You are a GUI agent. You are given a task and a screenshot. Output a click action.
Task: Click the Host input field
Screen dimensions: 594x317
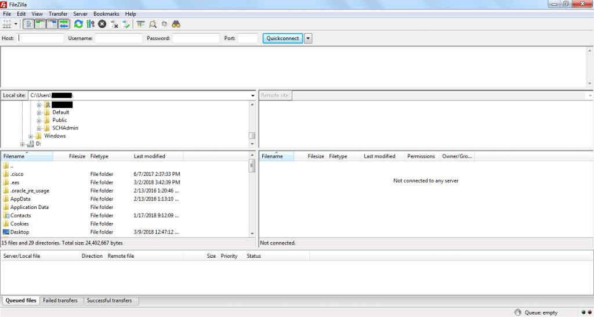pyautogui.click(x=40, y=38)
